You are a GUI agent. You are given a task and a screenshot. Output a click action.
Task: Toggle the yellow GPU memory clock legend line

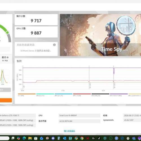tap(135, 94)
